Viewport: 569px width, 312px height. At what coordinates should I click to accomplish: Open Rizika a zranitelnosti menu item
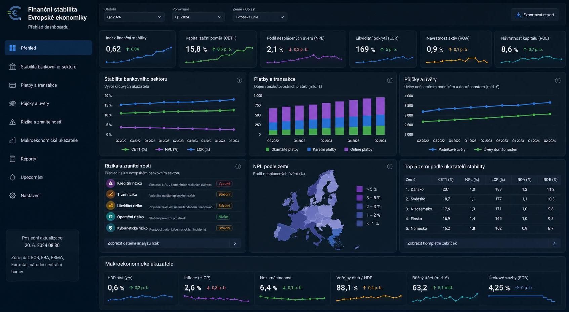[48, 122]
